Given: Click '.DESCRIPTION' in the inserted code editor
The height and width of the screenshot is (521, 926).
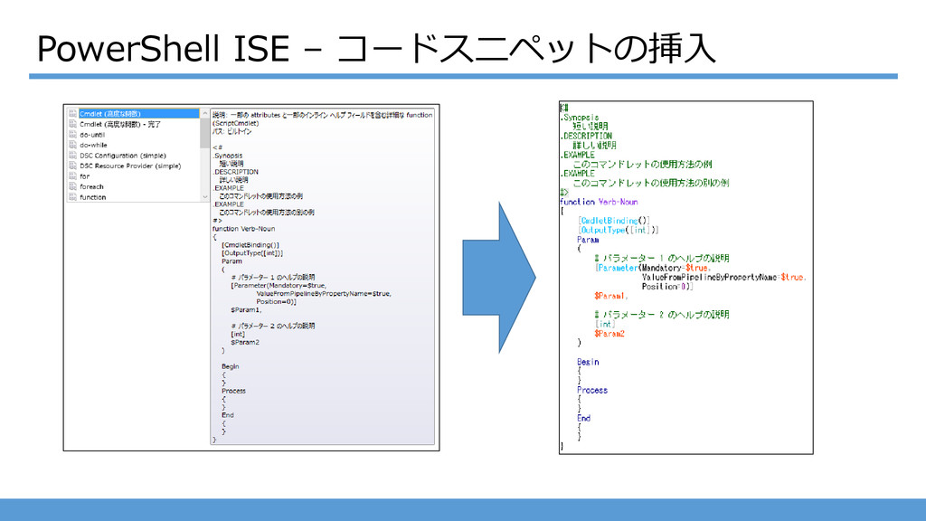Looking at the screenshot, I should 586,136.
